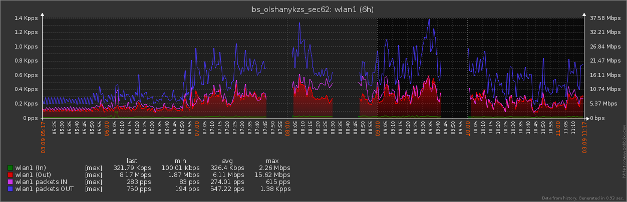Click the 0.2 Kpps left axis label

[x=27, y=103]
